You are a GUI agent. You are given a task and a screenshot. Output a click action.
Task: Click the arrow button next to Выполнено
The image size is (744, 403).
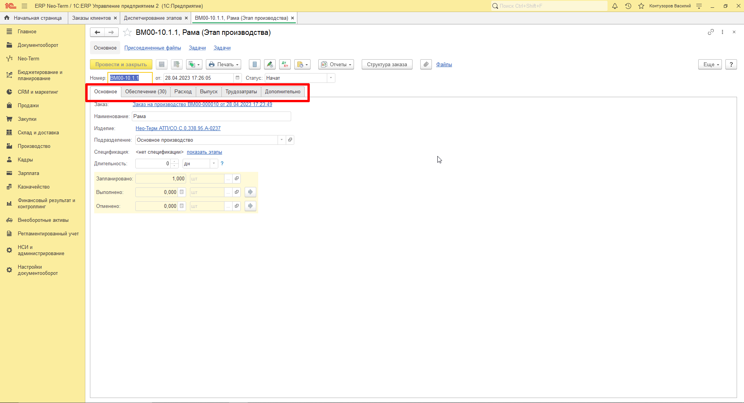250,192
